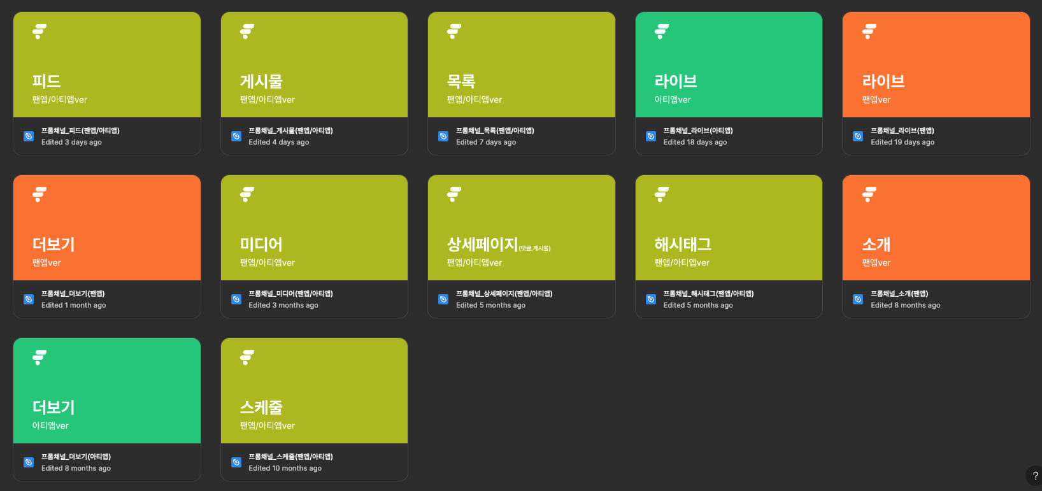Open the 해시태그 file thumbnail
Viewport: 1042px width, 491px height.
click(x=729, y=228)
